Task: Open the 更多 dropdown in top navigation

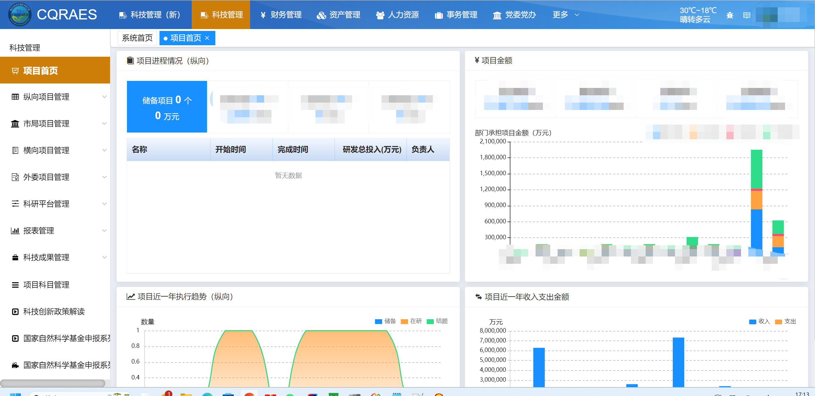Action: [x=566, y=15]
